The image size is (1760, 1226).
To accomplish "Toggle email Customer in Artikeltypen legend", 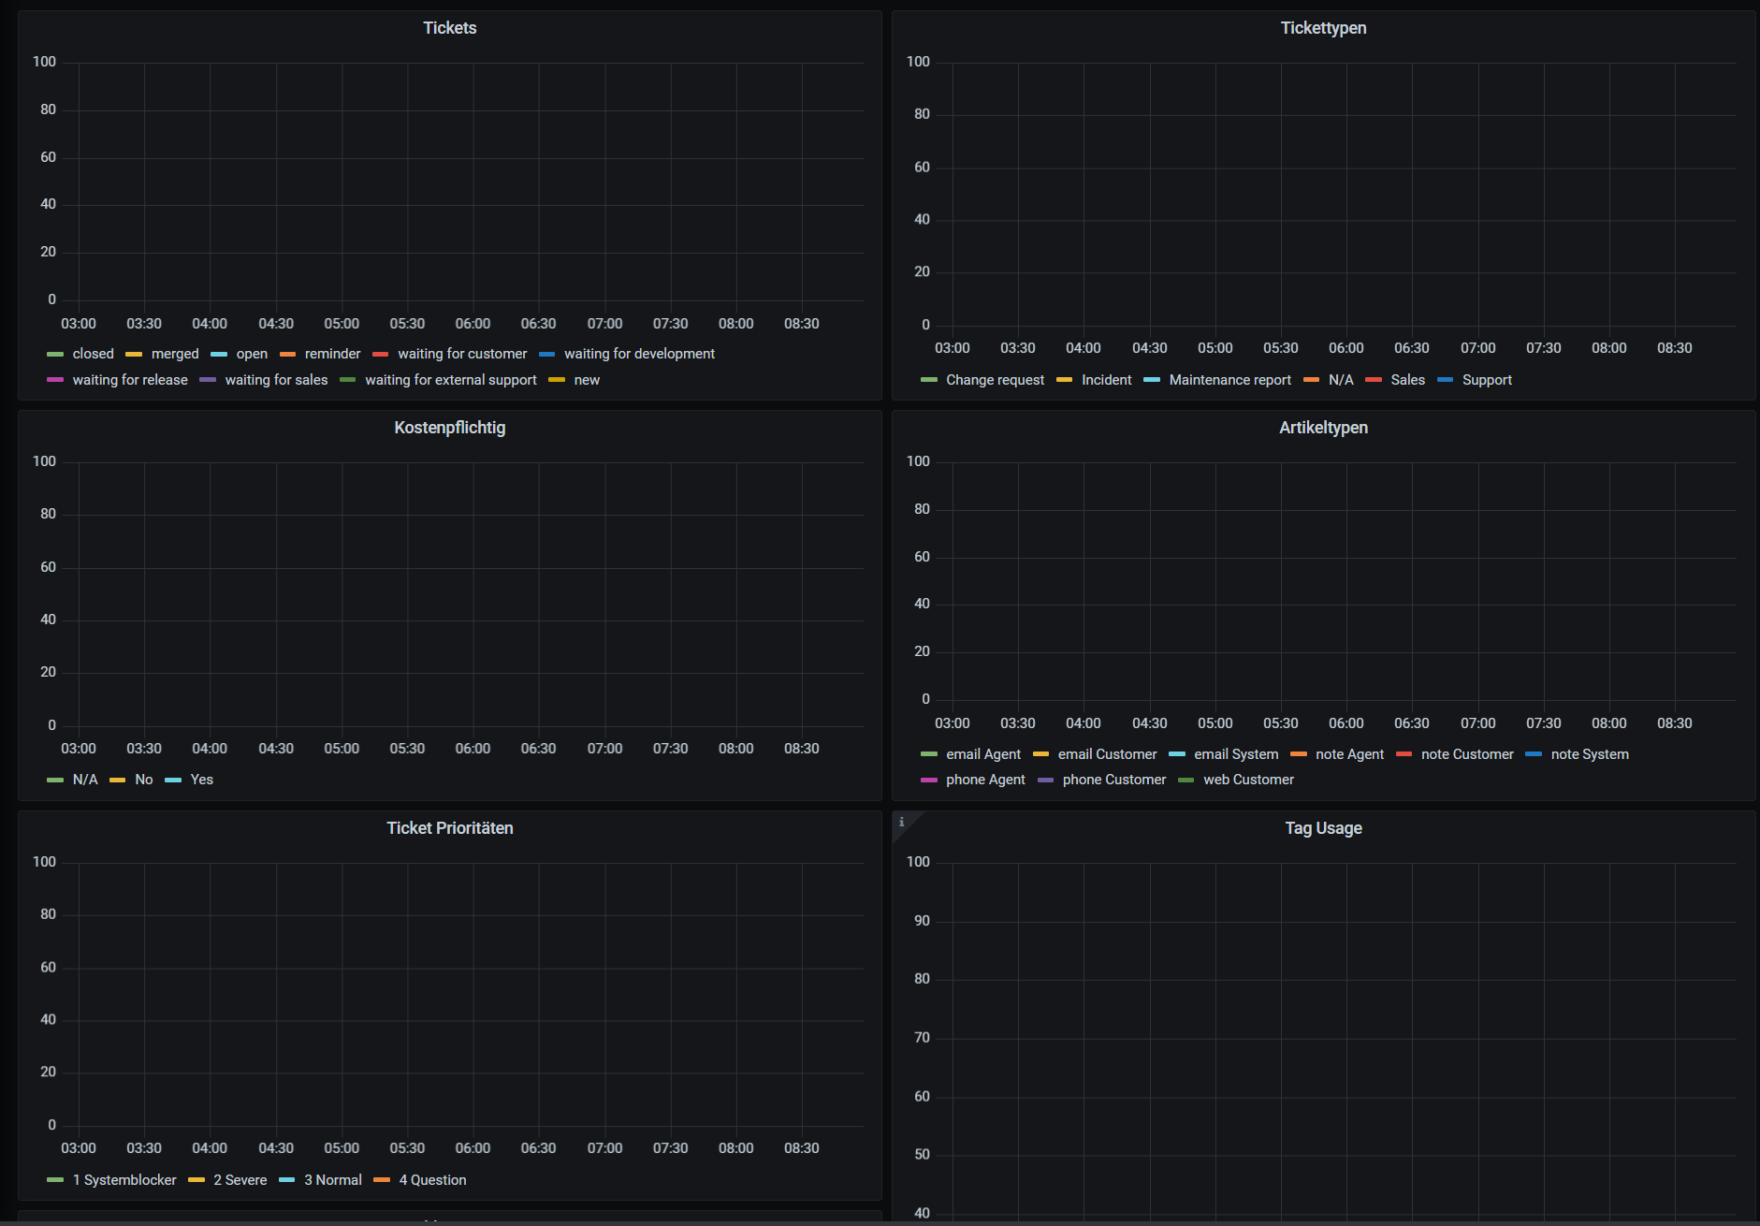I will (1107, 753).
